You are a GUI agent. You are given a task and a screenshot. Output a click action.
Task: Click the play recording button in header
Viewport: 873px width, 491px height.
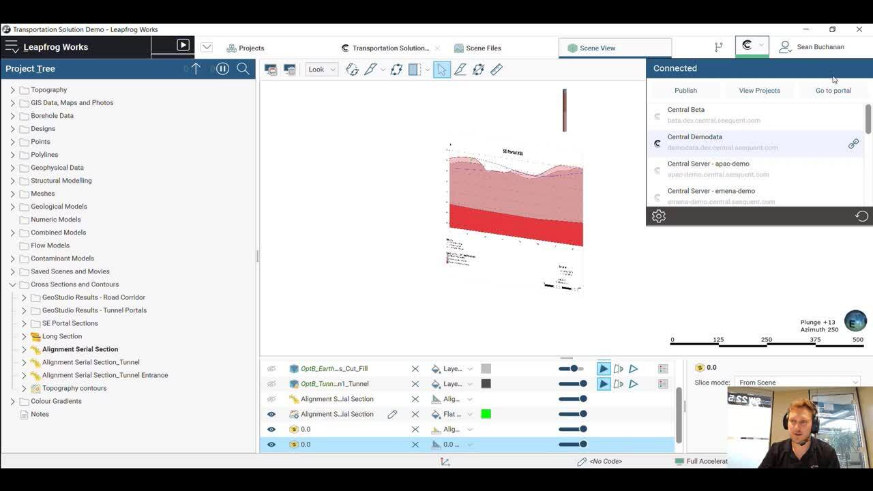click(x=183, y=45)
